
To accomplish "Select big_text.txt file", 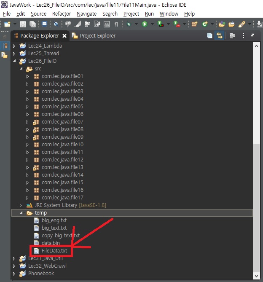I will [54, 228].
